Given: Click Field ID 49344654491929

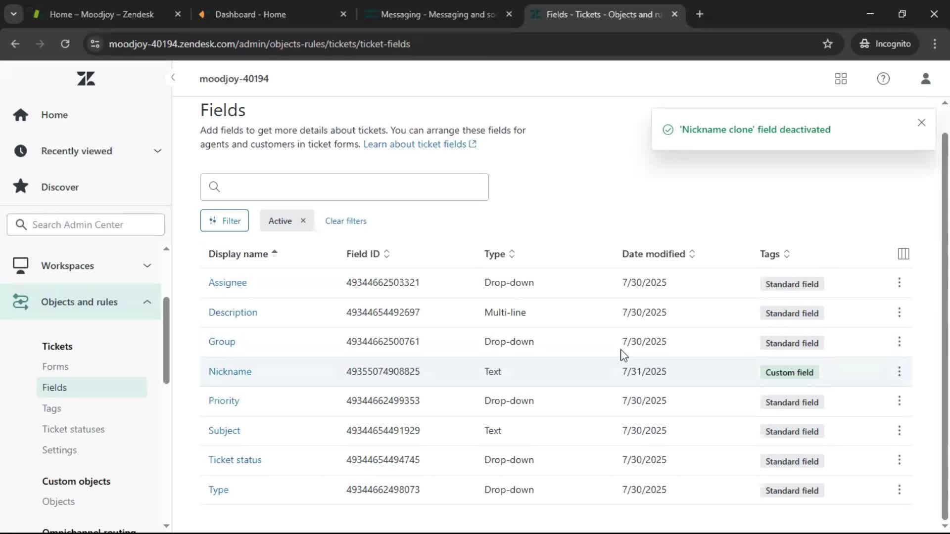Looking at the screenshot, I should tap(383, 430).
